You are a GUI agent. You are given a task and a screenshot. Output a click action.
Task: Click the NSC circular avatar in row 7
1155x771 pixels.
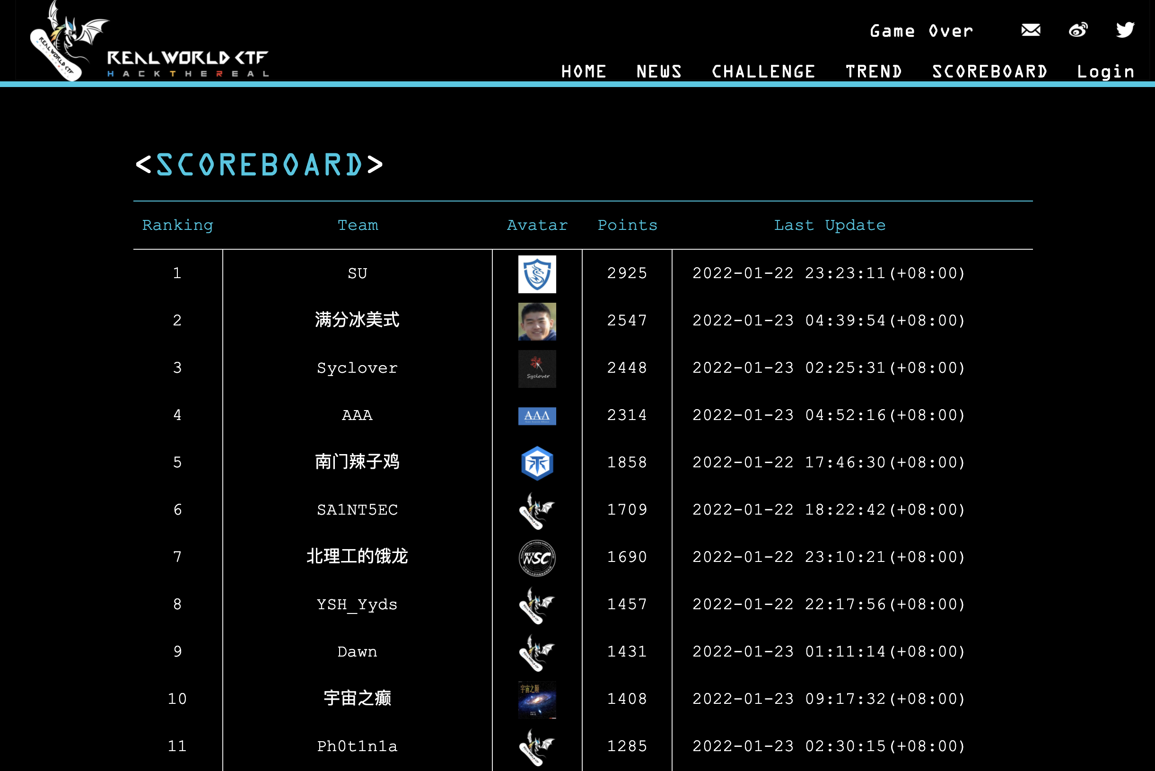click(x=537, y=558)
